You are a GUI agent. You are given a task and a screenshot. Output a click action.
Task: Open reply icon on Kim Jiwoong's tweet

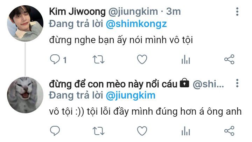(x=55, y=59)
